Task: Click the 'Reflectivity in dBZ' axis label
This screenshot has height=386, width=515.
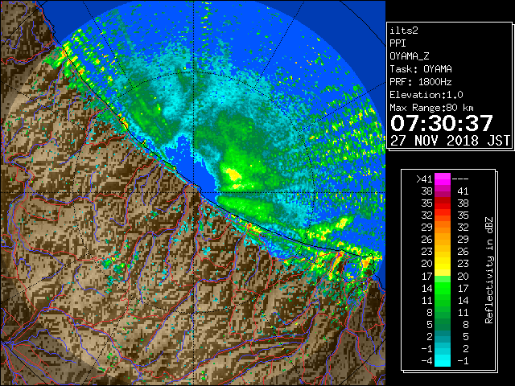Action: click(489, 270)
